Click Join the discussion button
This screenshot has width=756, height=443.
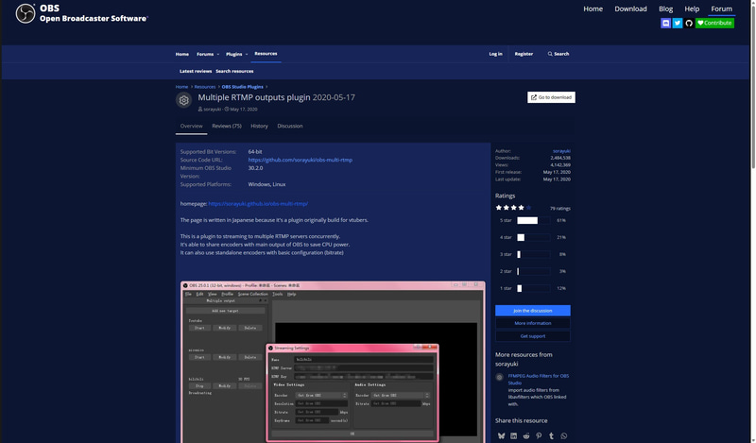pyautogui.click(x=532, y=311)
